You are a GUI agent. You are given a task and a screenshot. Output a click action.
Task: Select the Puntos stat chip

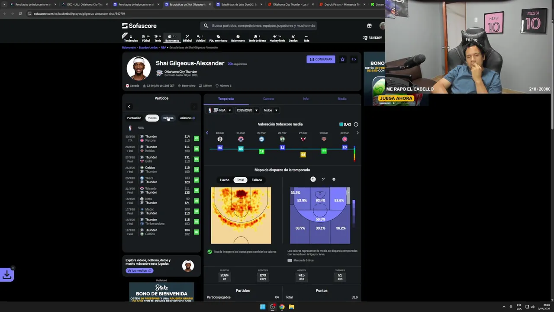point(152,118)
